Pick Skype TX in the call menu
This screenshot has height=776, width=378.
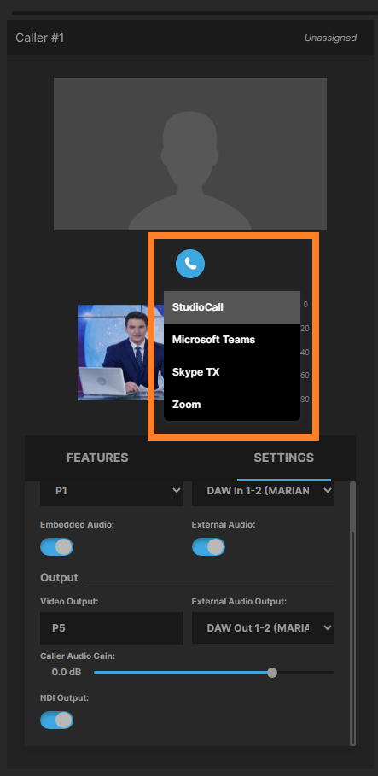click(x=231, y=372)
